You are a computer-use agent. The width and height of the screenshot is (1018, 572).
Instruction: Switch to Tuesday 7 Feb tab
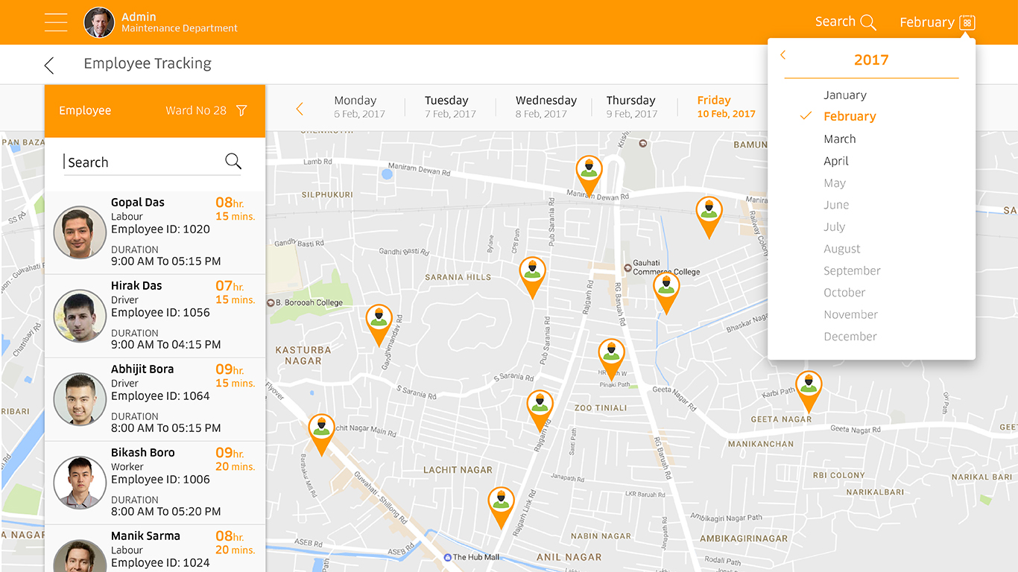pos(449,107)
